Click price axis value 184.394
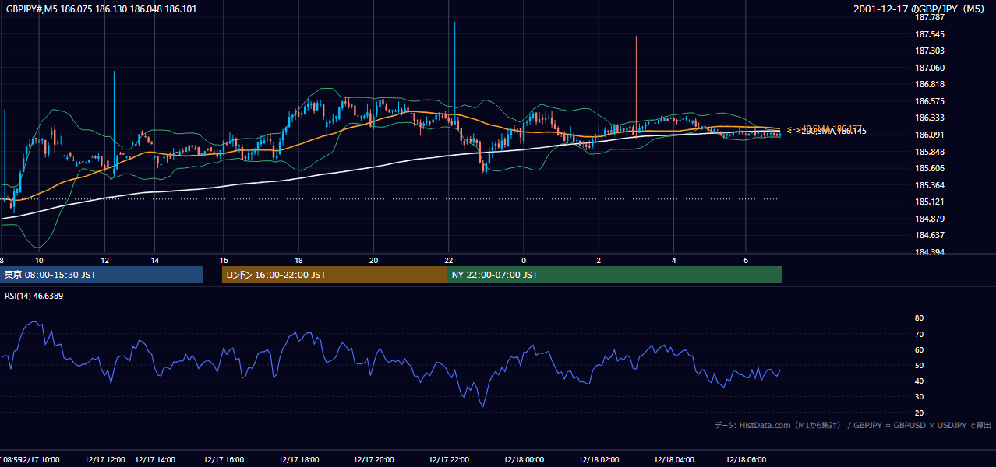The height and width of the screenshot is (467, 996). point(929,252)
